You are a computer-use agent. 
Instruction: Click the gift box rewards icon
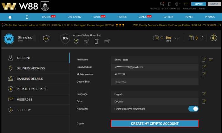pos(191,38)
